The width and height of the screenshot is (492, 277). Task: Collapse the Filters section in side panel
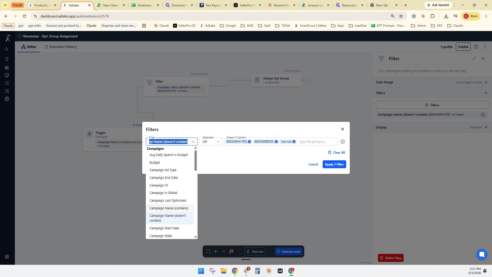coord(432,93)
